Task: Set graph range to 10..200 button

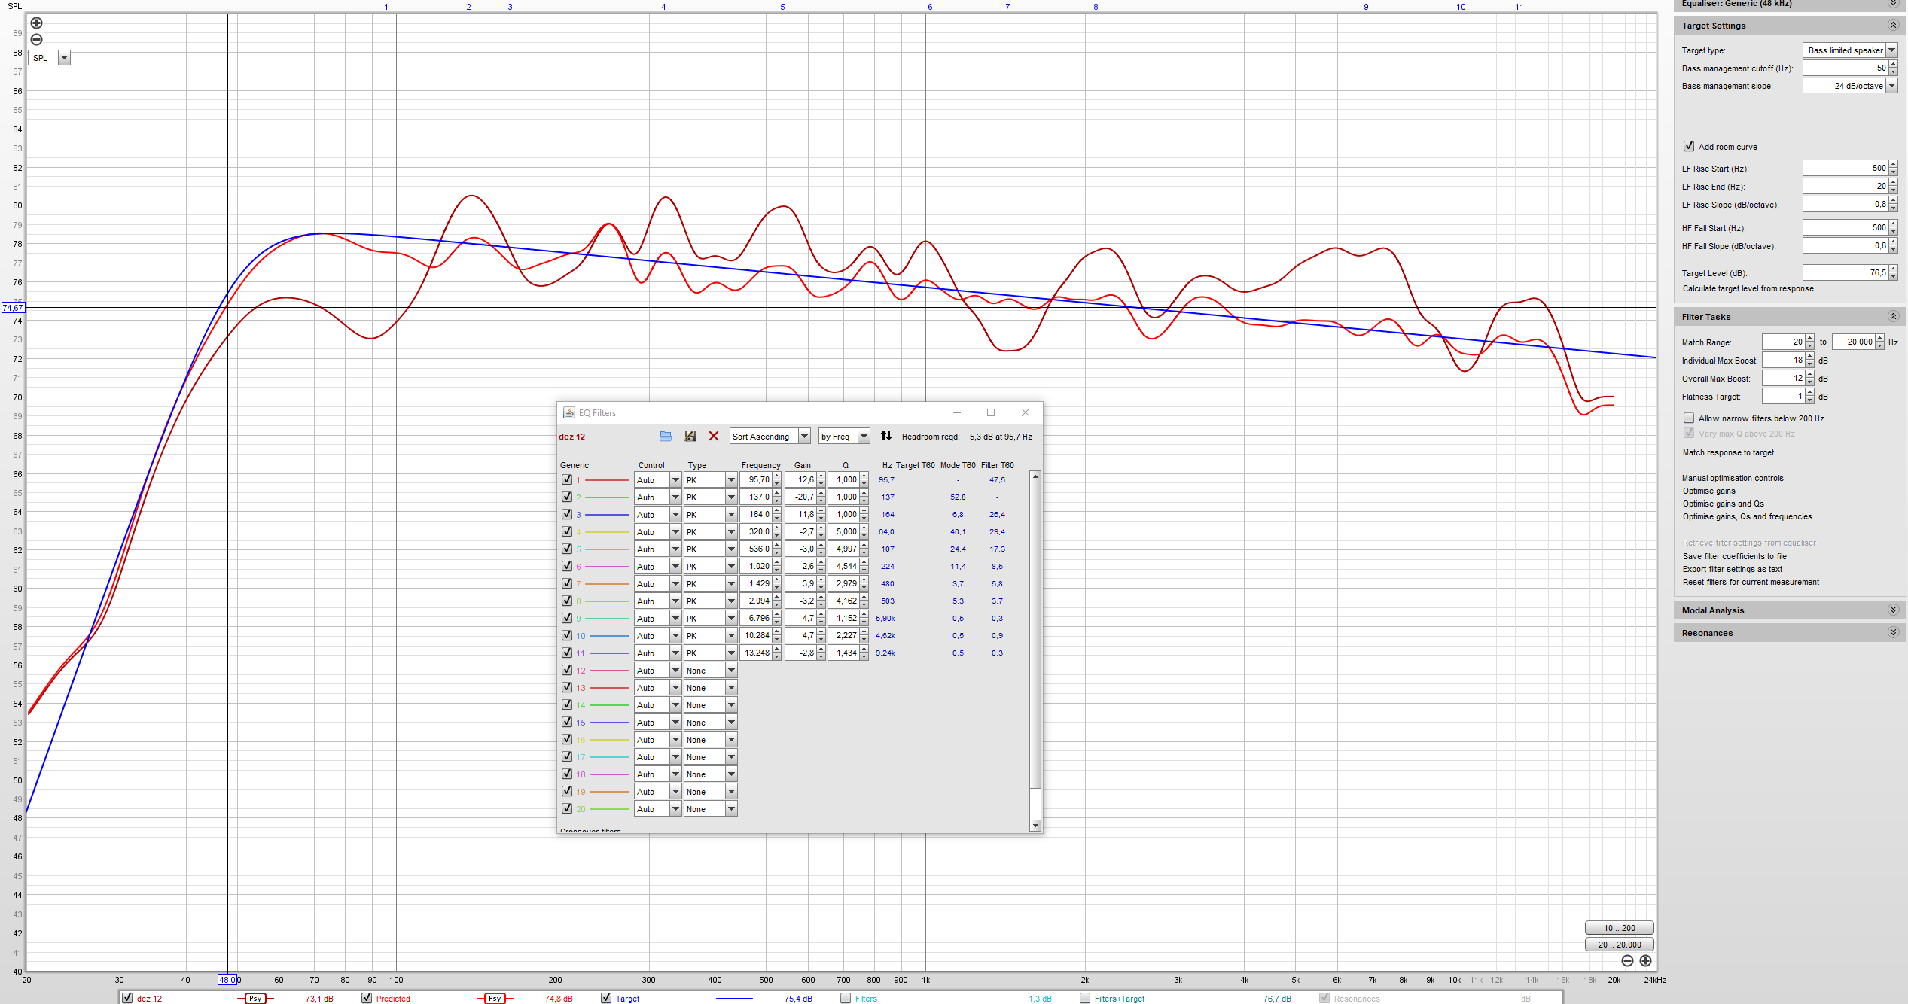Action: (x=1619, y=928)
